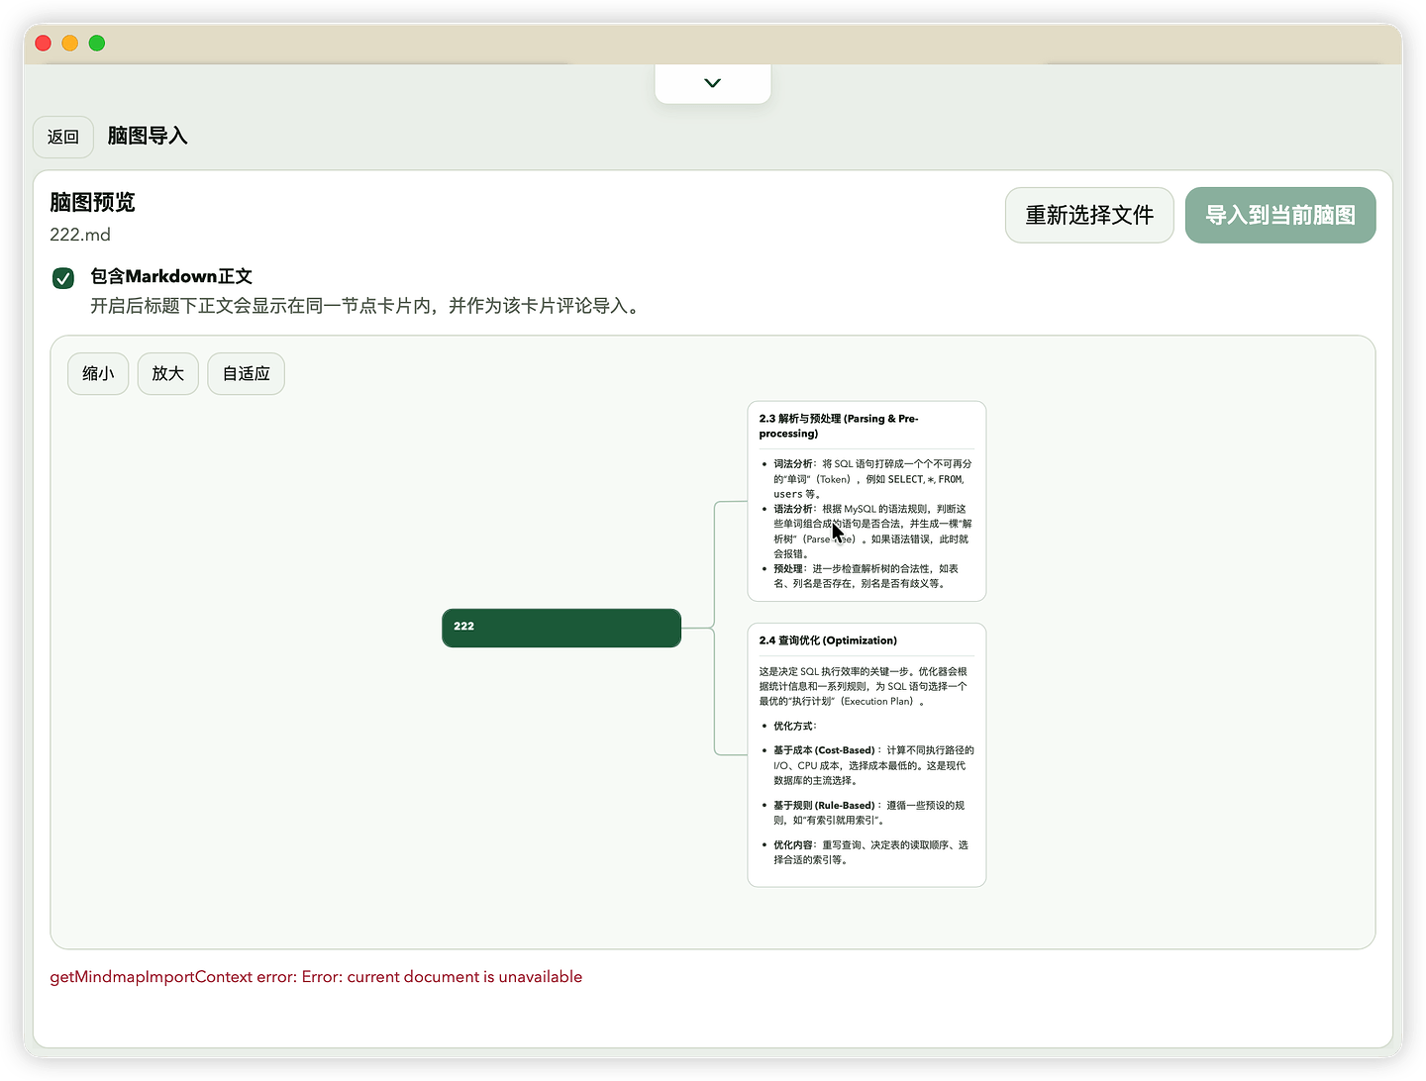Click the 预处理 bullet in node 2.3

tap(866, 576)
